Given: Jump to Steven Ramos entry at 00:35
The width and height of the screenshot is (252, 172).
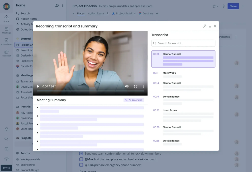Looking at the screenshot, I should 183,142.
